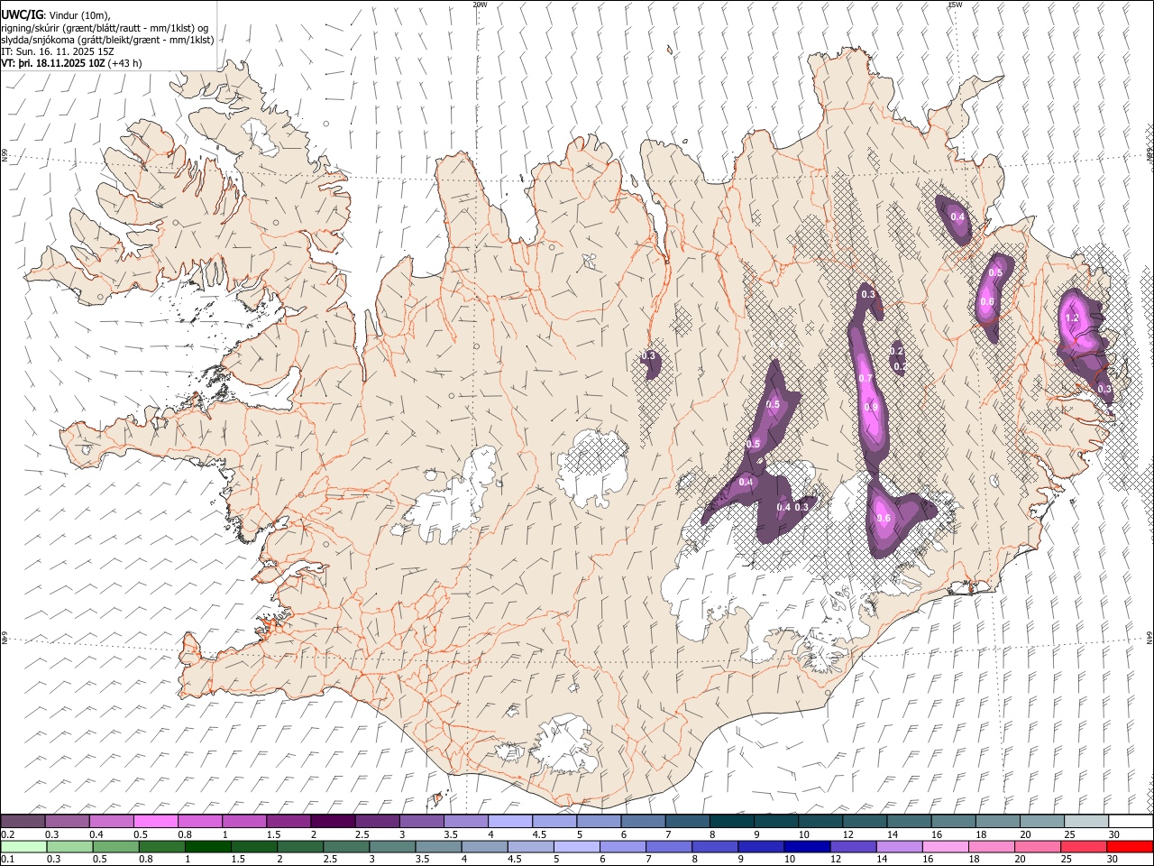Screen dimensions: 1154x866
Task: Select the top-row swatch between 0.8 and 1
Action: coord(200,822)
